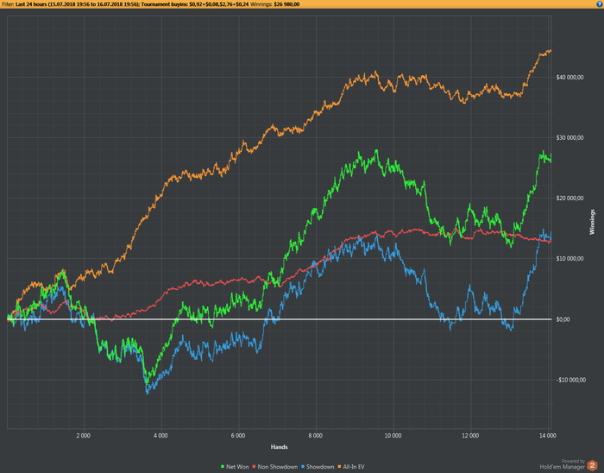The height and width of the screenshot is (473, 604).
Task: Click the red Non Showdown legend swatch
Action: pos(254,467)
